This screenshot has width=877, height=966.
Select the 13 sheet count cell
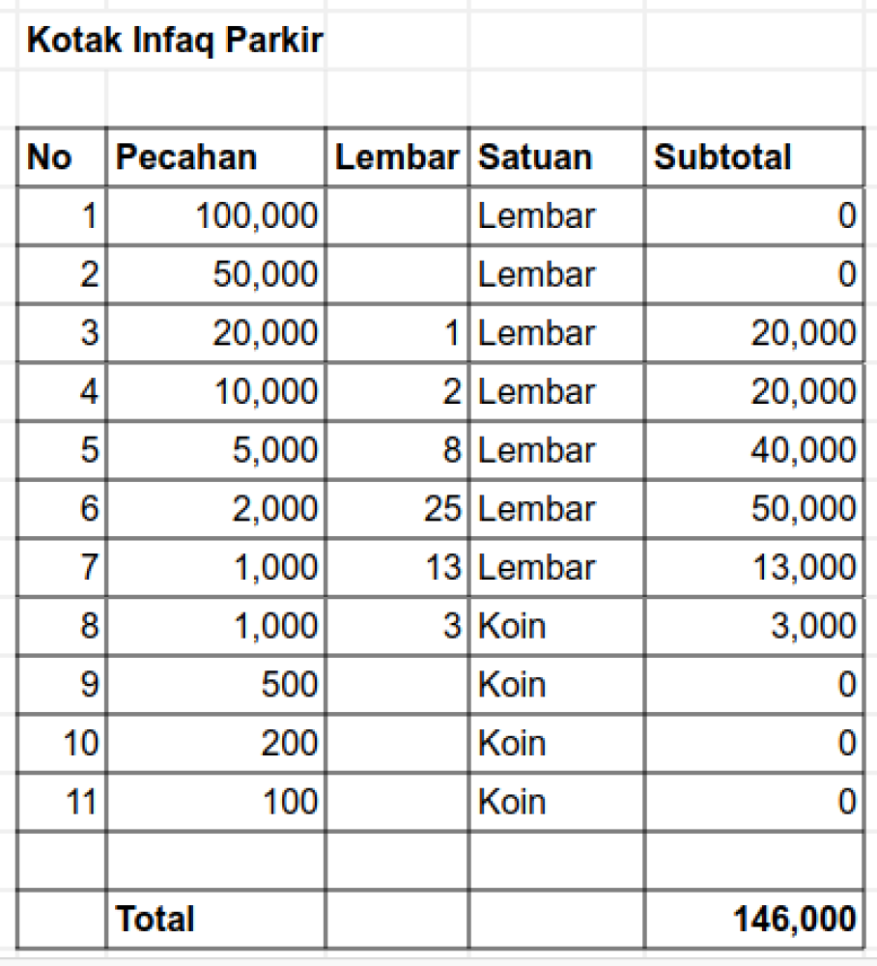[x=397, y=568]
